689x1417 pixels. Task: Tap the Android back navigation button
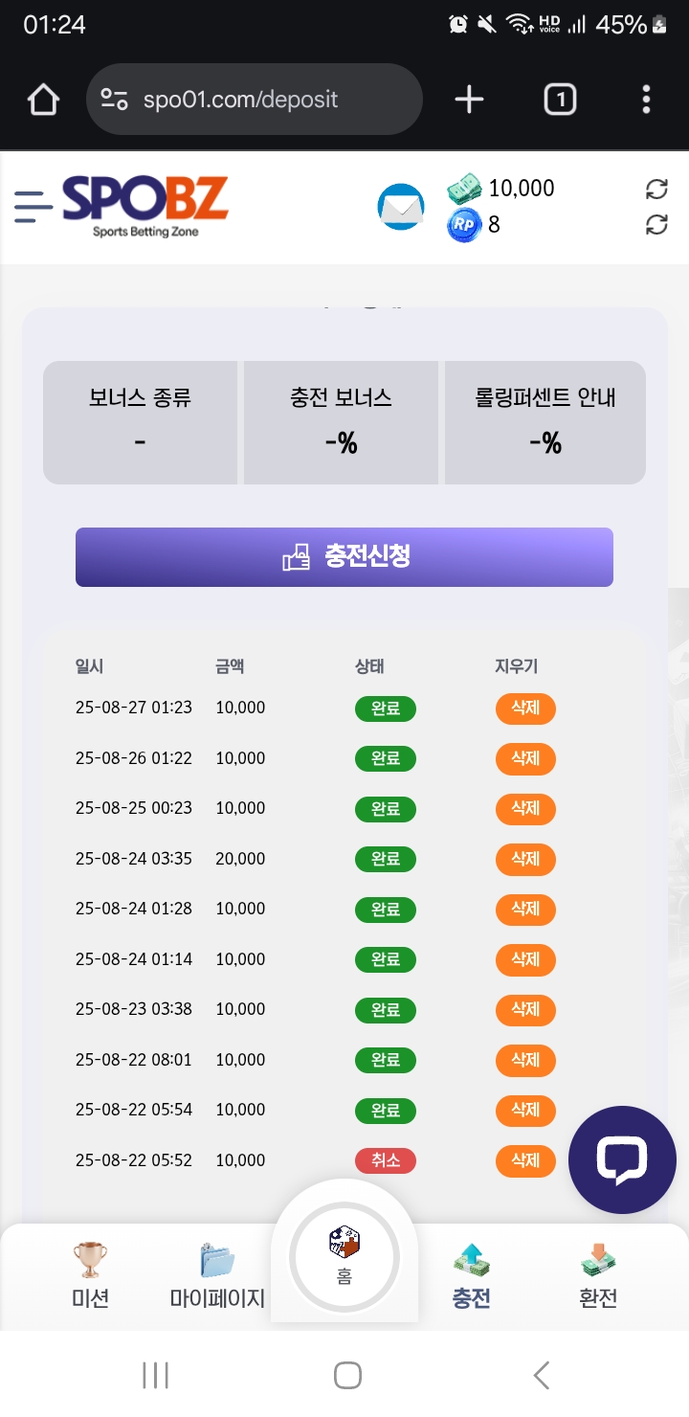pyautogui.click(x=542, y=1376)
